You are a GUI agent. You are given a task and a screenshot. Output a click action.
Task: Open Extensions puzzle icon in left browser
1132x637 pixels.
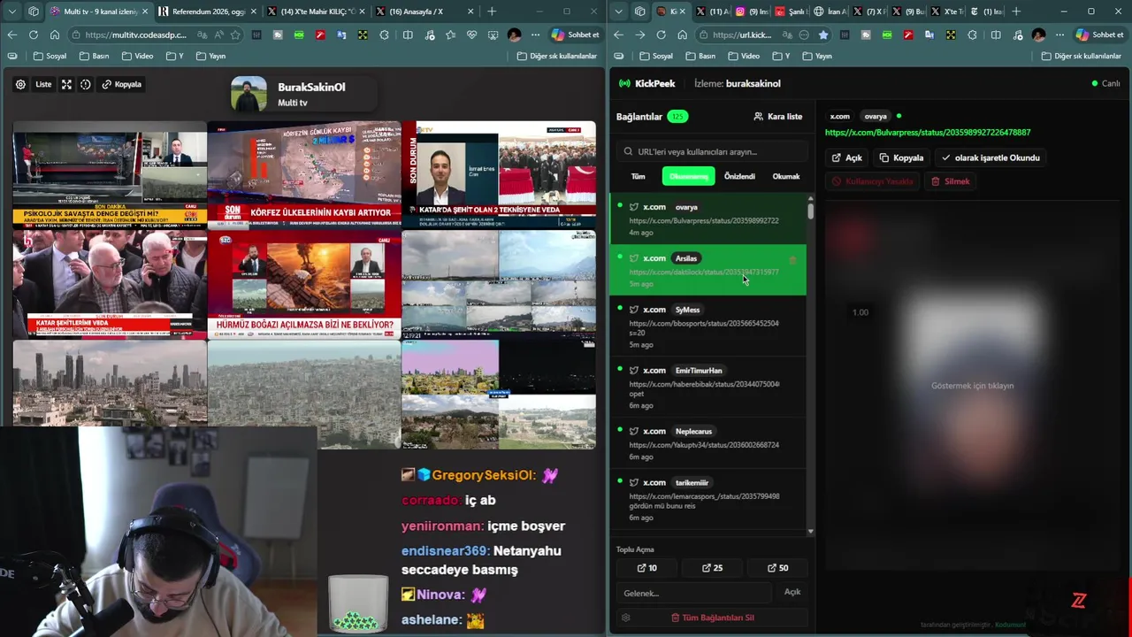384,35
